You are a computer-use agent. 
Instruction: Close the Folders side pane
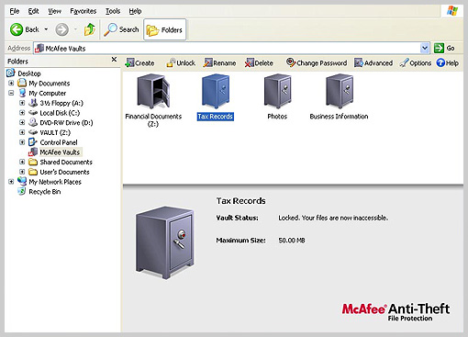[114, 60]
